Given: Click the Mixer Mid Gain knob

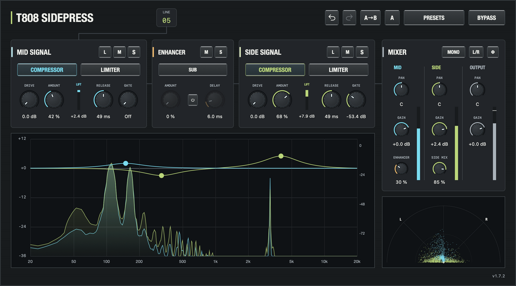Looking at the screenshot, I should tap(401, 129).
